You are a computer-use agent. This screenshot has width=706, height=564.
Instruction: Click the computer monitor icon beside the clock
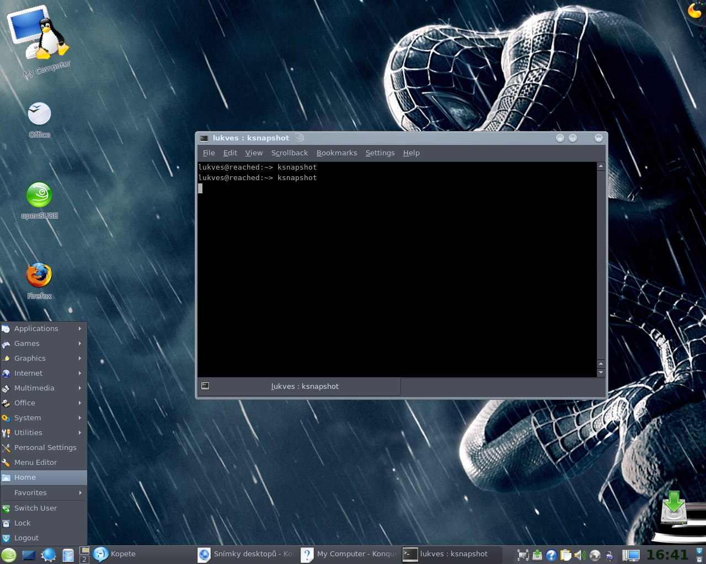pyautogui.click(x=631, y=555)
